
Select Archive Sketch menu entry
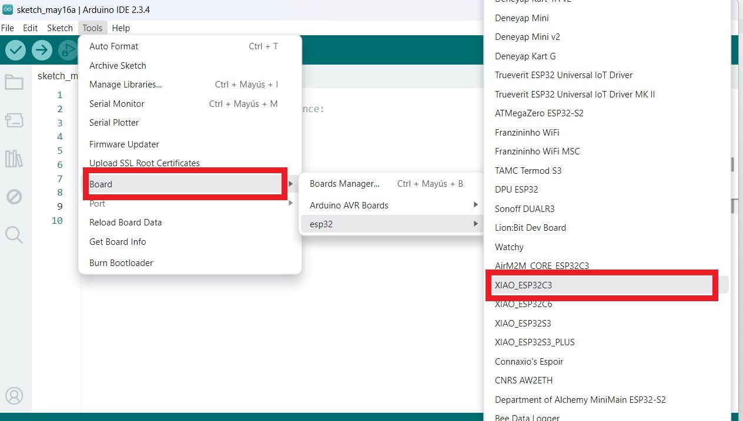tap(190, 66)
